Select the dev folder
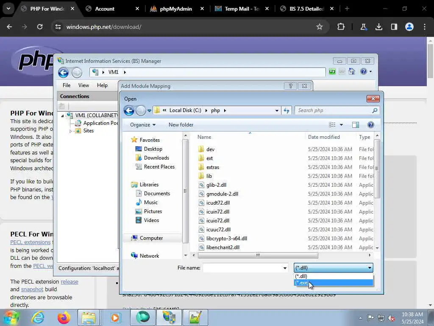The image size is (434, 326). 210,149
